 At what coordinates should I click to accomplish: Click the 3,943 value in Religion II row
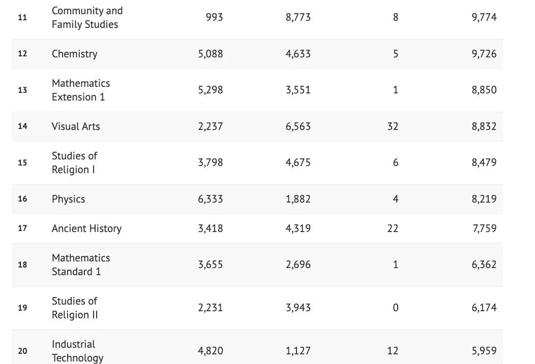tap(298, 308)
